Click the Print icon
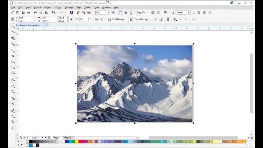This screenshot has width=263, height=148. pos(28,12)
